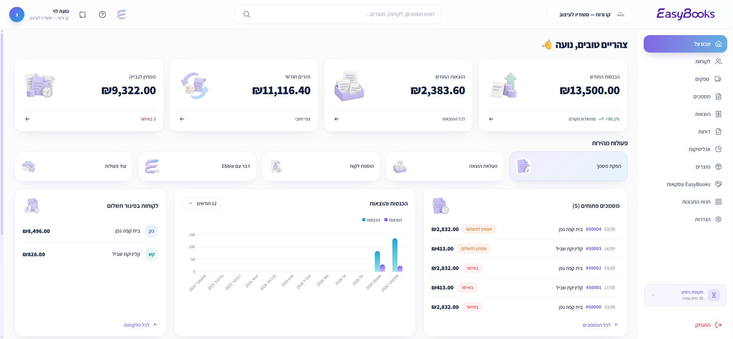
Task: Click arrow on הוצאות החודש card
Action: [336, 119]
